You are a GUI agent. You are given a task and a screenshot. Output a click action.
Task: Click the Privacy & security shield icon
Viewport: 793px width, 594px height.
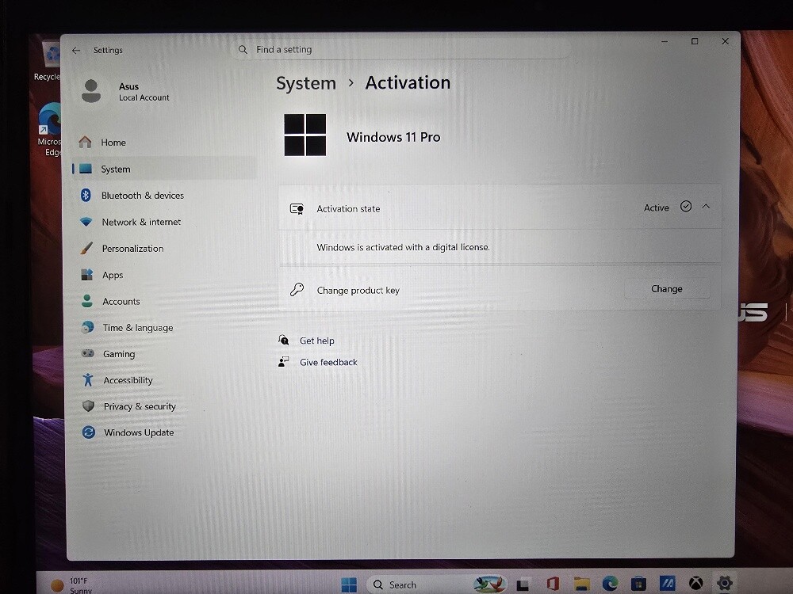(x=89, y=406)
